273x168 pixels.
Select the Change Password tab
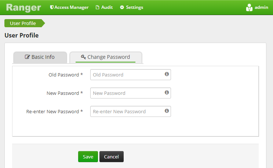106,57
